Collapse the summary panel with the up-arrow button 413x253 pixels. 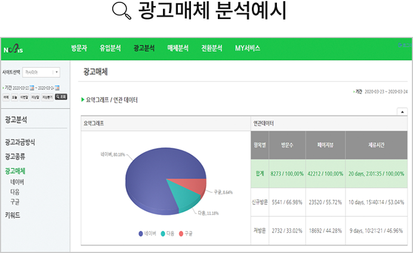402,112
